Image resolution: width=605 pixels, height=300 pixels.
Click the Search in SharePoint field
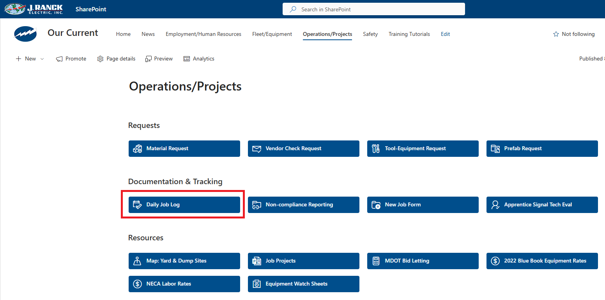[373, 9]
